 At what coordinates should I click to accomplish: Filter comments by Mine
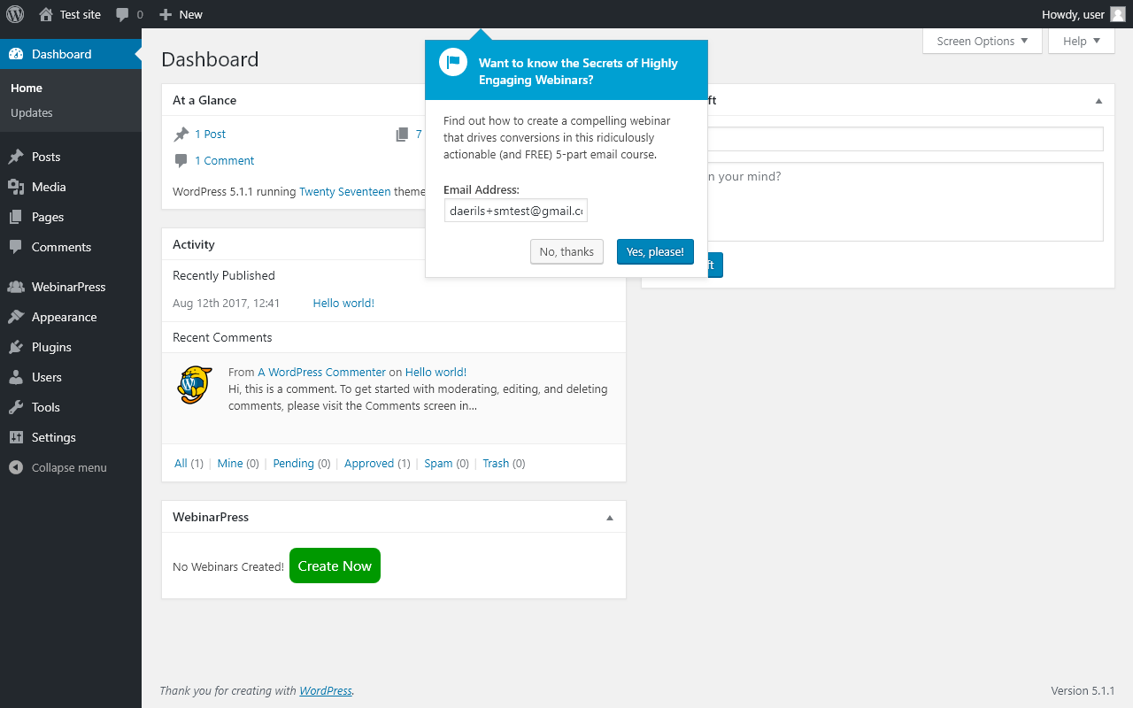tap(230, 463)
